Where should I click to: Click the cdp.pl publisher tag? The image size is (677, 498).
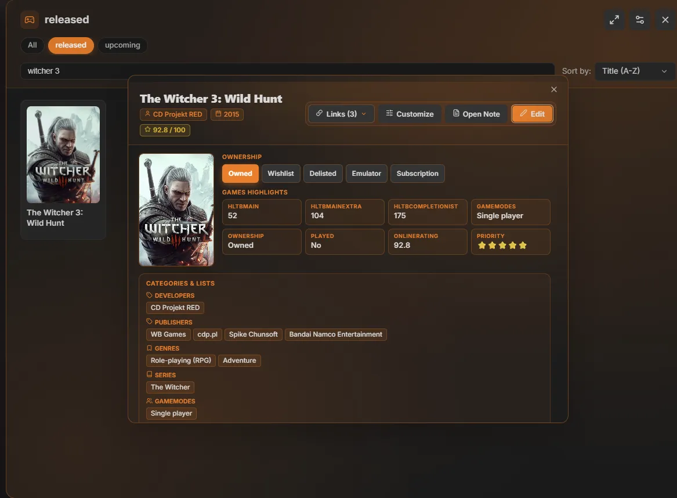[x=207, y=334]
